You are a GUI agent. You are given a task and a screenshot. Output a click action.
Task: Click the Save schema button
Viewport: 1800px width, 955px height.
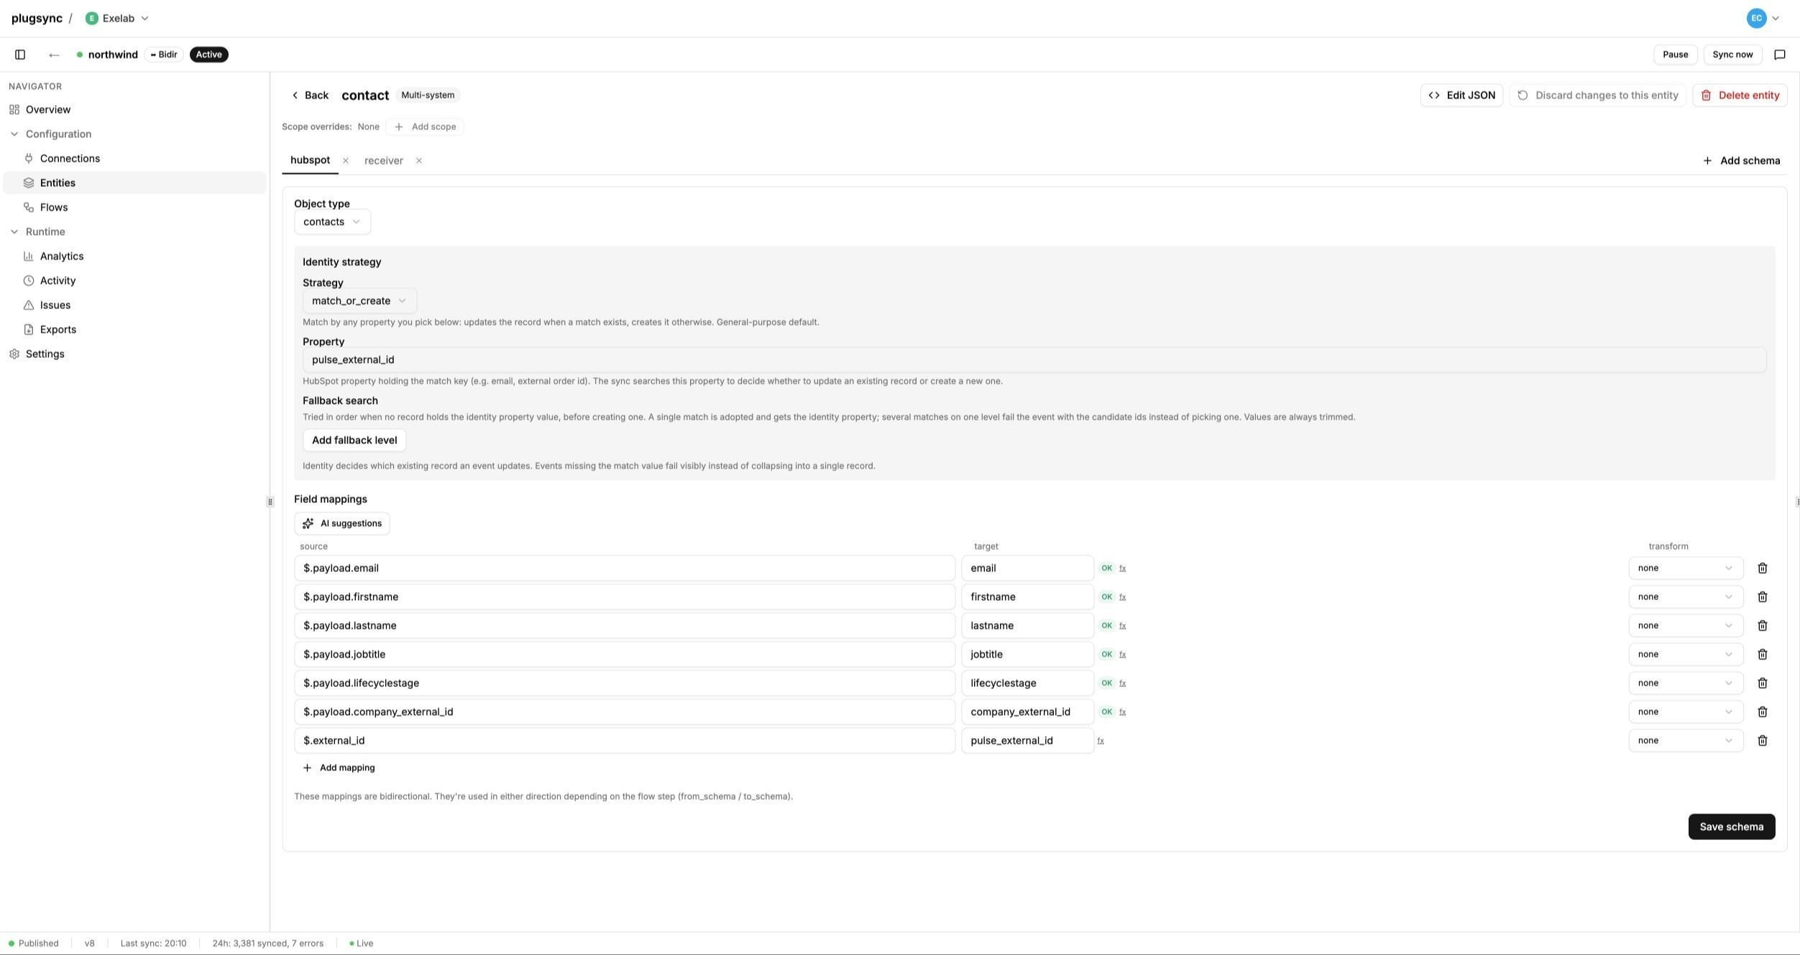click(x=1732, y=827)
